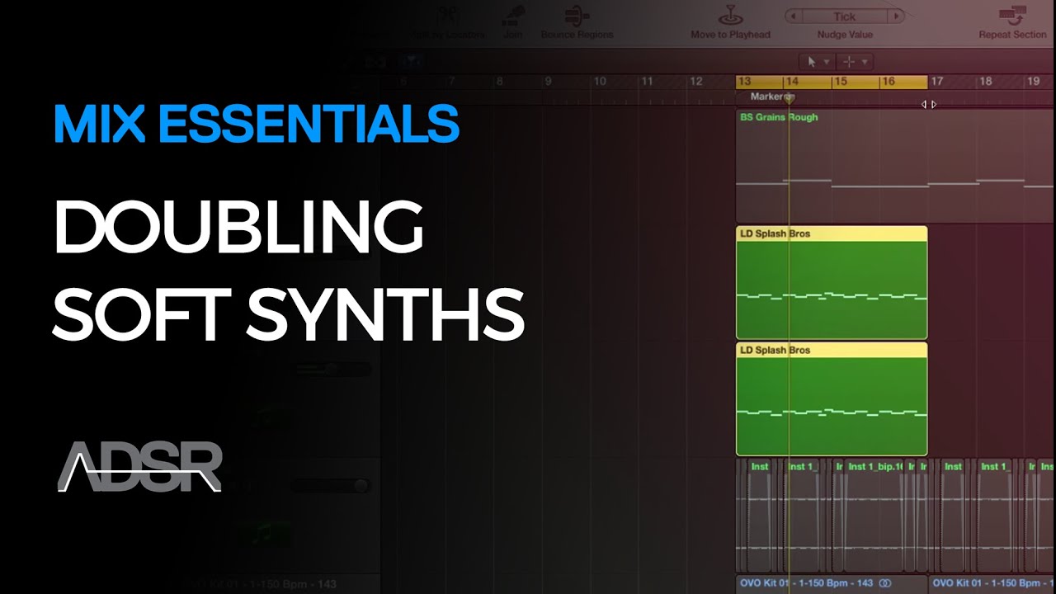Open the pointer tool menu
1056x594 pixels.
[818, 62]
